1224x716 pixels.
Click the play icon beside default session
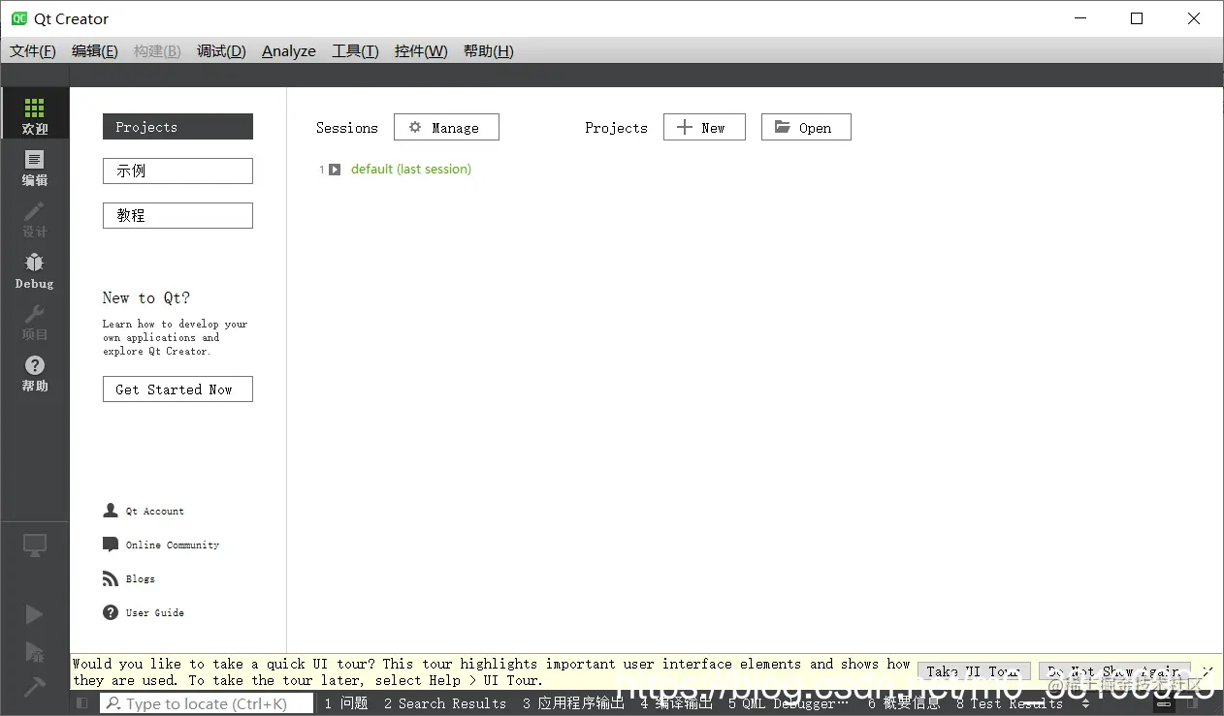[335, 170]
